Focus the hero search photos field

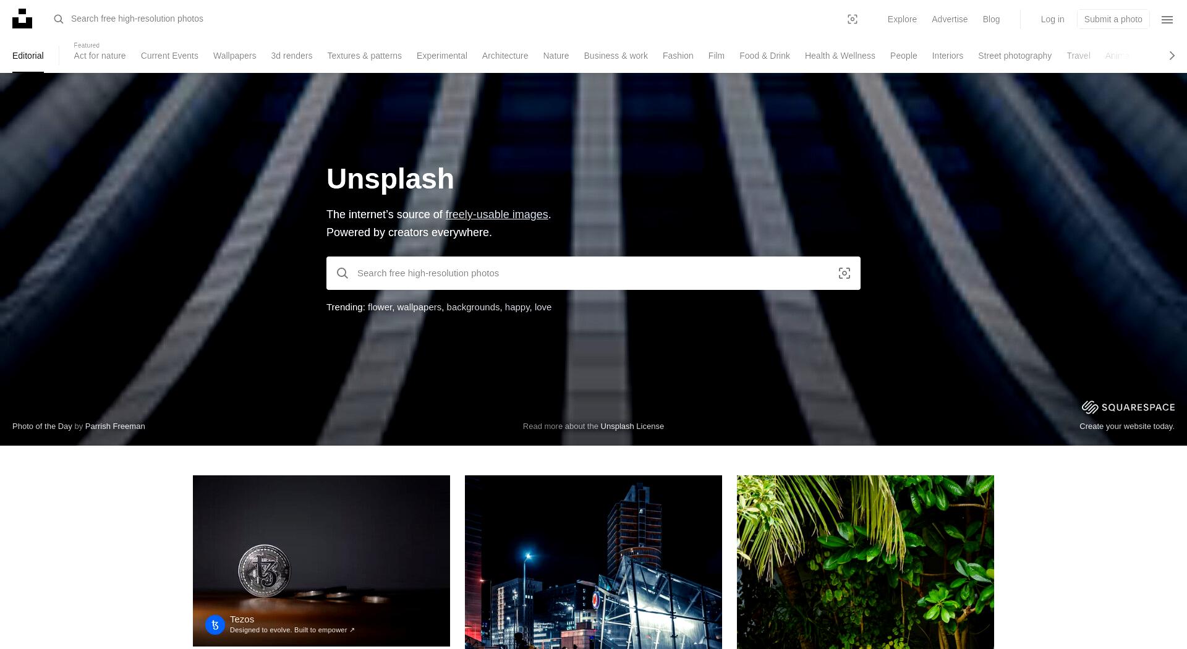pyautogui.click(x=593, y=273)
